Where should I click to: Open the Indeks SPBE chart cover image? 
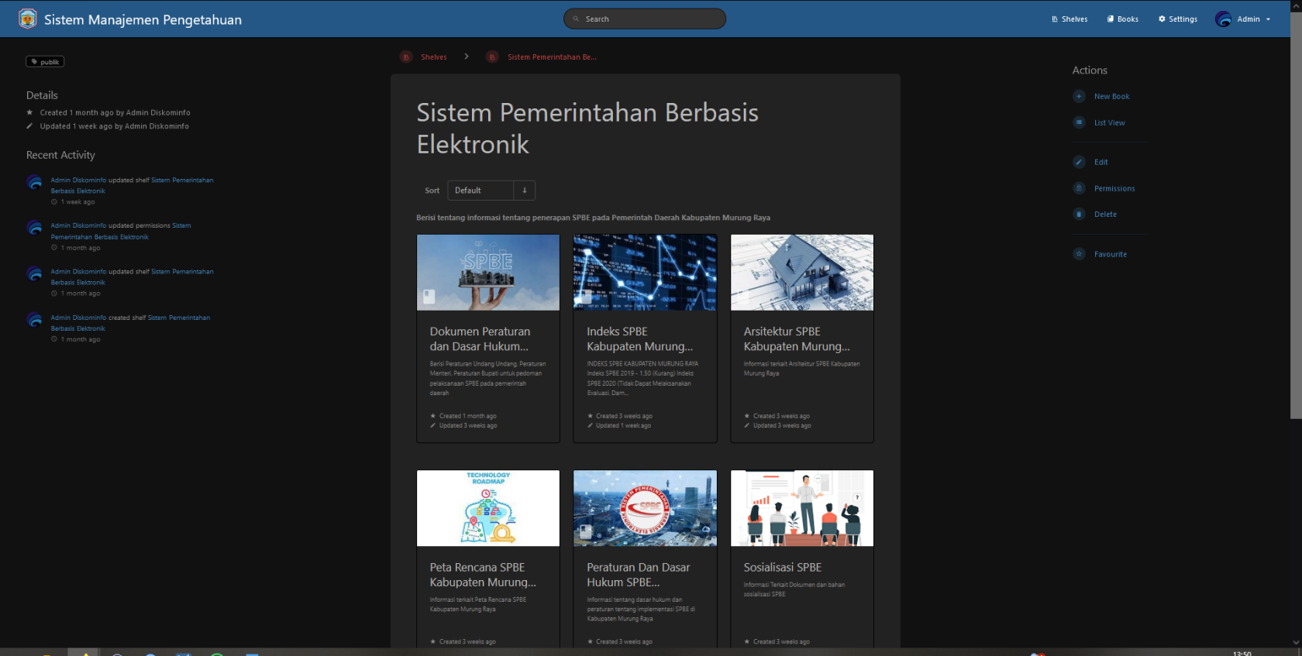coord(645,273)
